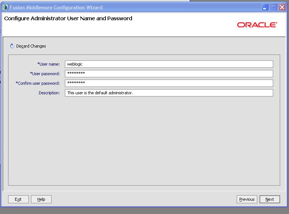
Task: Click inside the User password field
Action: pos(169,74)
